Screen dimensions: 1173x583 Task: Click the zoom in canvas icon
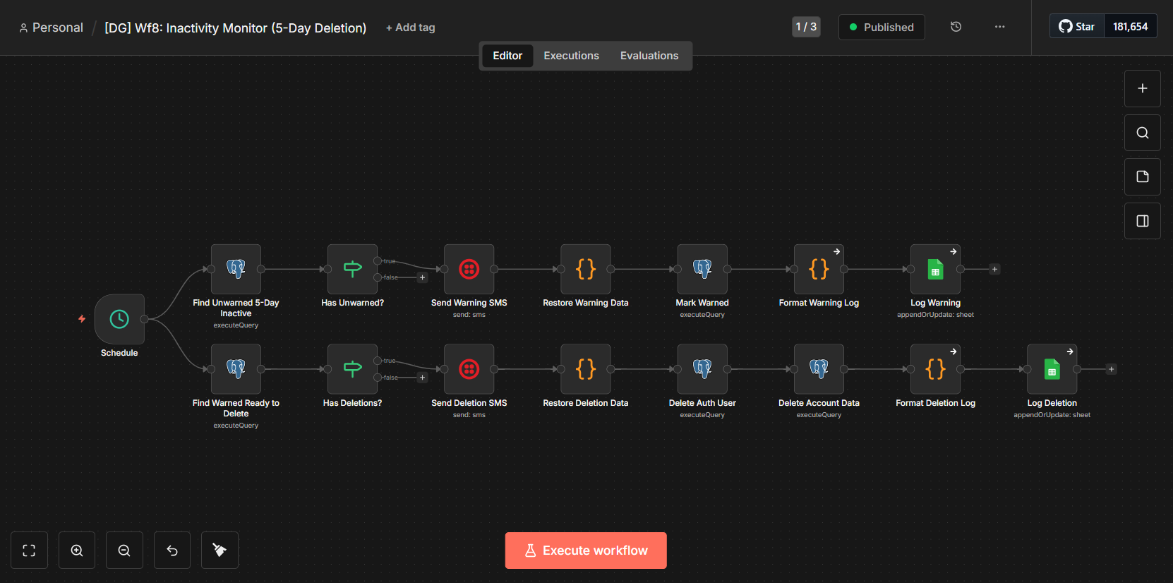77,551
